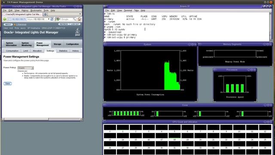This screenshot has height=155, width=275.
Task: Click 'Power Management Settings' heading
Action: pyautogui.click(x=21, y=56)
